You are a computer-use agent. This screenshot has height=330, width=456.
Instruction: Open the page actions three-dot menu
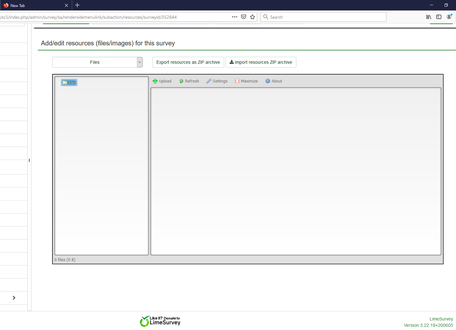point(235,17)
